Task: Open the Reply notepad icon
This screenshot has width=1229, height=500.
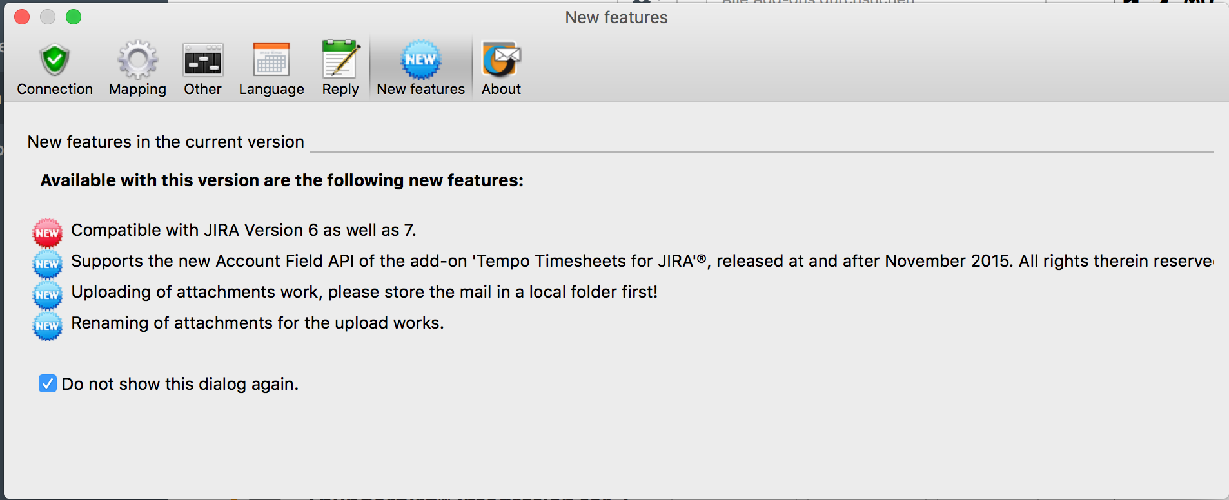Action: point(340,60)
